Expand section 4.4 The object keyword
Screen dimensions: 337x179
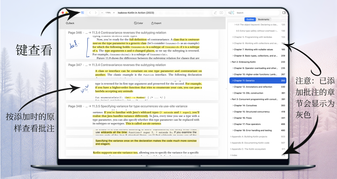point(235,25)
